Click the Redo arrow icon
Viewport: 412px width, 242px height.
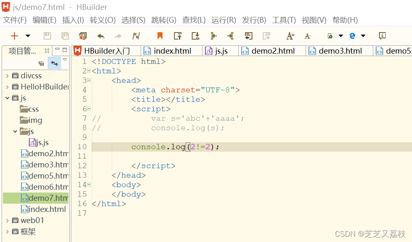tap(118, 36)
